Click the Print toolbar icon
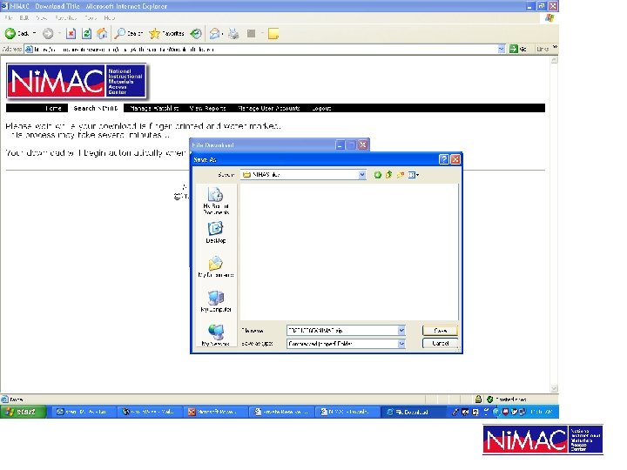The height and width of the screenshot is (470, 627). point(233,34)
